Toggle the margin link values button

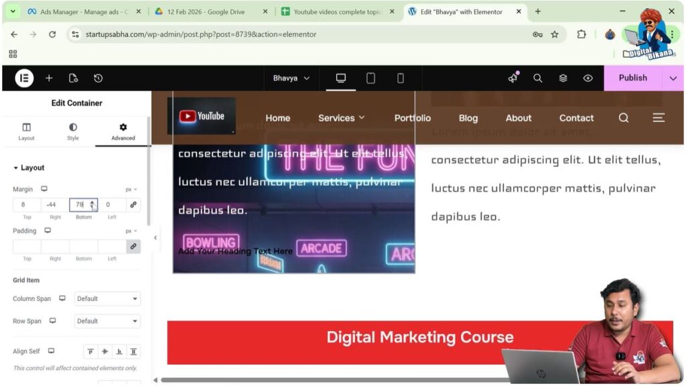[x=133, y=205]
